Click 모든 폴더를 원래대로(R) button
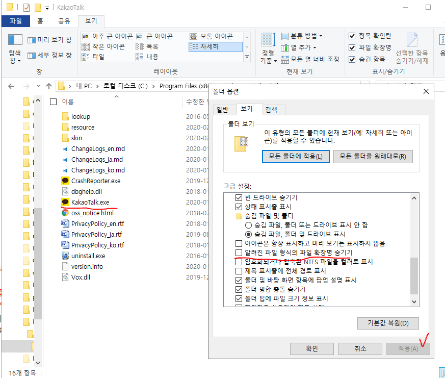The height and width of the screenshot is (378, 445). [373, 157]
